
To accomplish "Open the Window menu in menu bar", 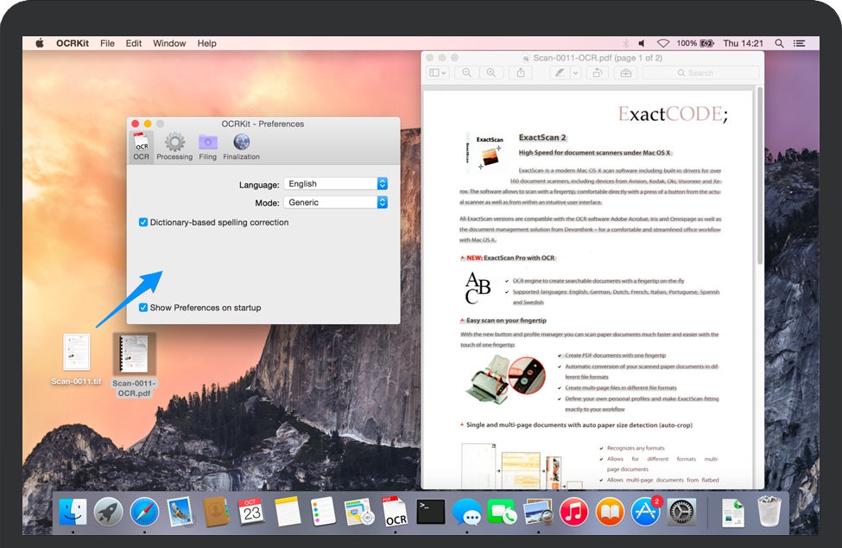I will (x=169, y=43).
